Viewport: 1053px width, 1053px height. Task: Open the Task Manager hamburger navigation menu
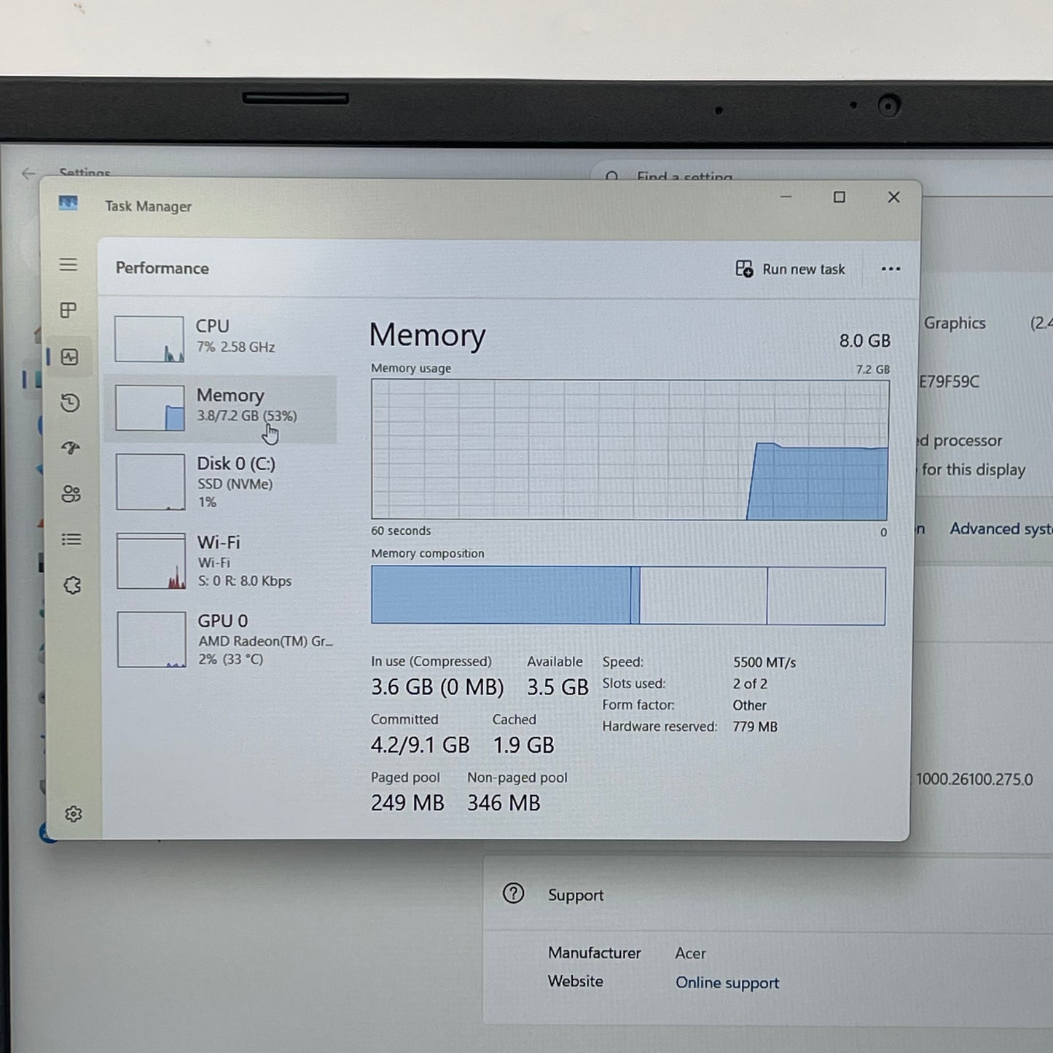[x=68, y=265]
